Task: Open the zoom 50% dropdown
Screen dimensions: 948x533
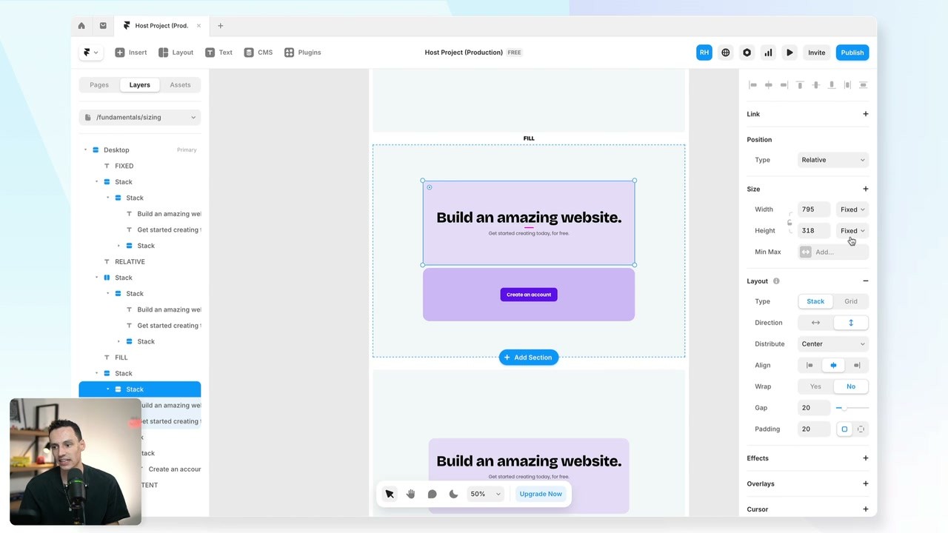Action: (486, 494)
